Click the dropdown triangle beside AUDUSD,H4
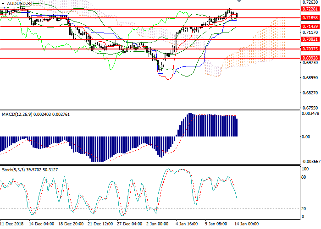The width and height of the screenshot is (321, 229). pyautogui.click(x=4, y=3)
